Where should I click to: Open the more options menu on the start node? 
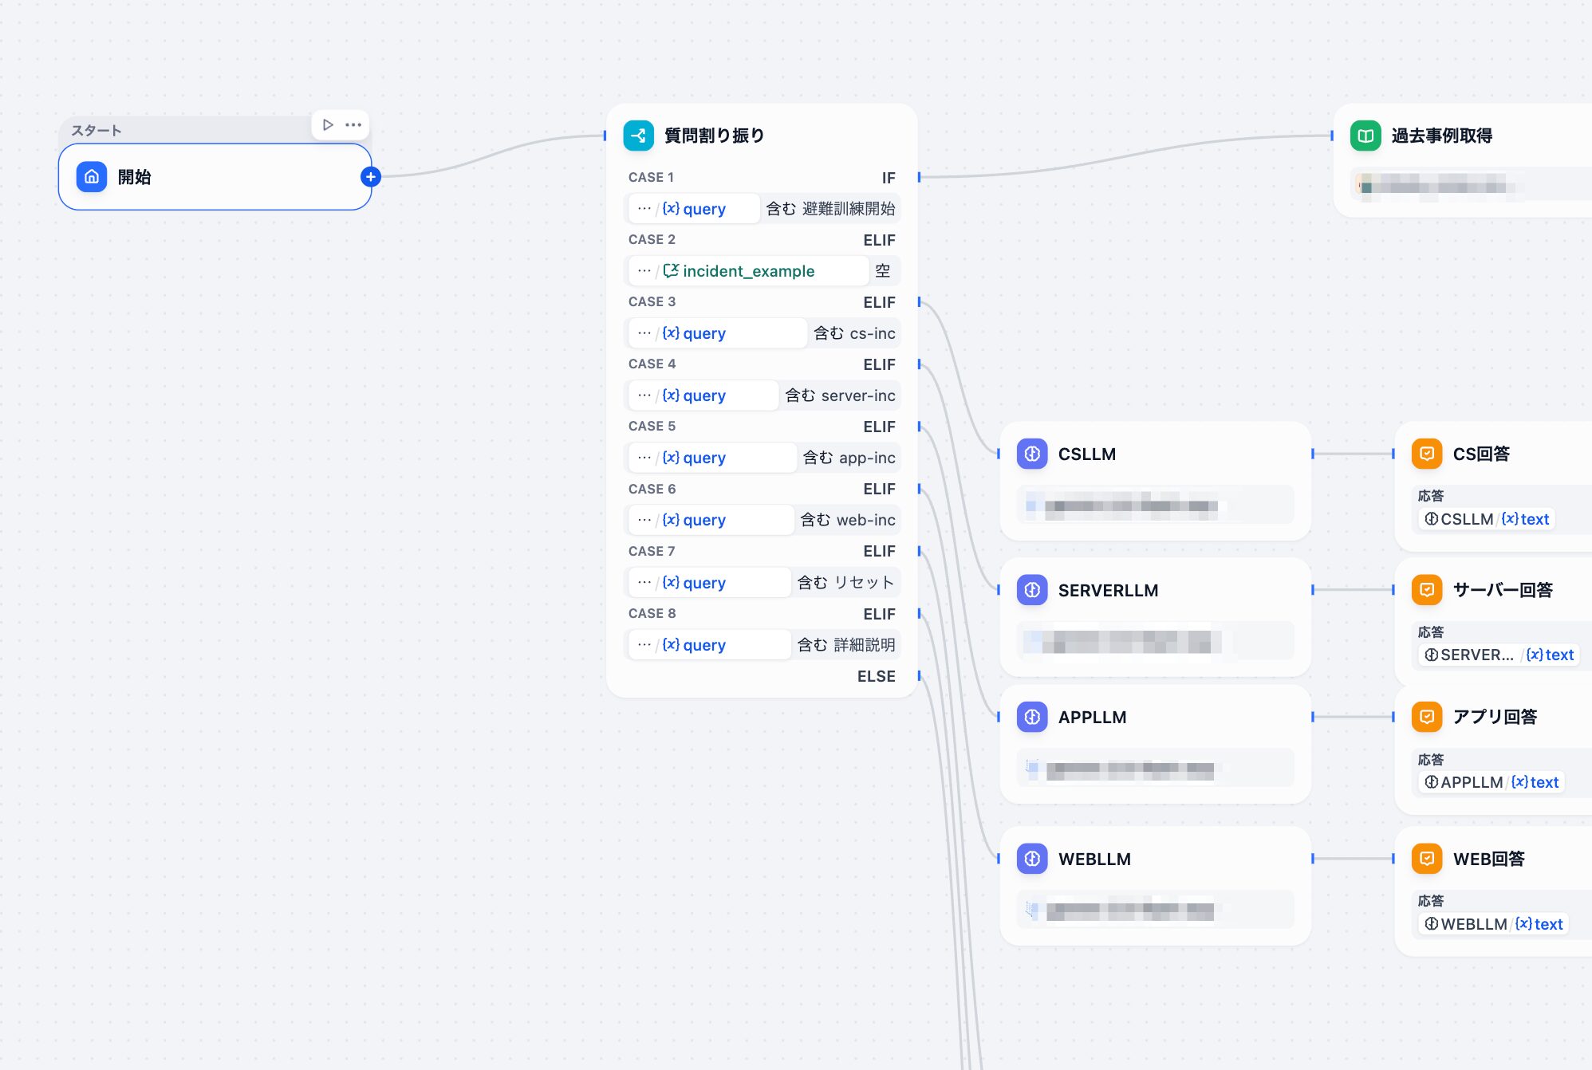[353, 124]
